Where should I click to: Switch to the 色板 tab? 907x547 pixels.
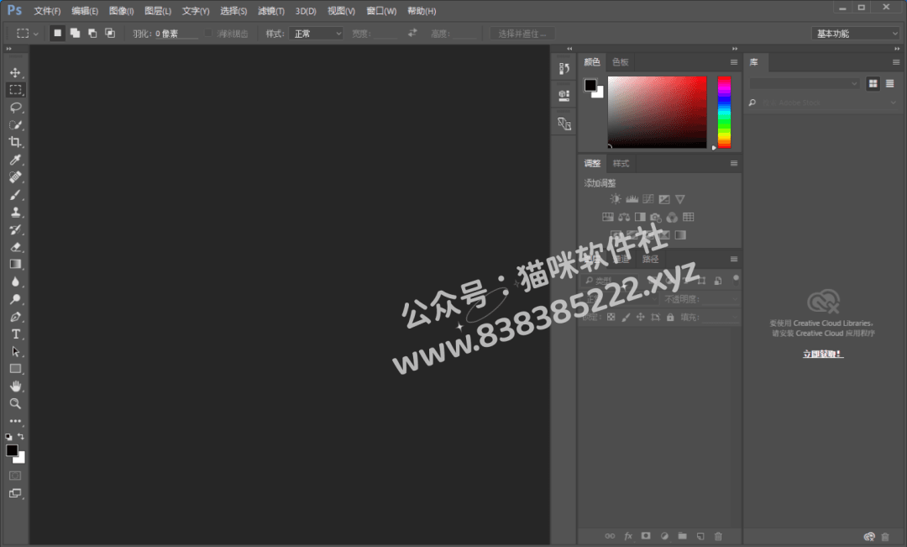tap(620, 62)
